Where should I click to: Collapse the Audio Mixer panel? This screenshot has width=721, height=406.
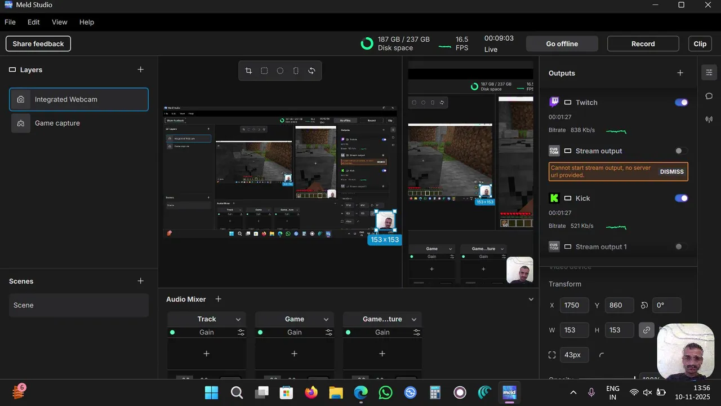(x=531, y=299)
